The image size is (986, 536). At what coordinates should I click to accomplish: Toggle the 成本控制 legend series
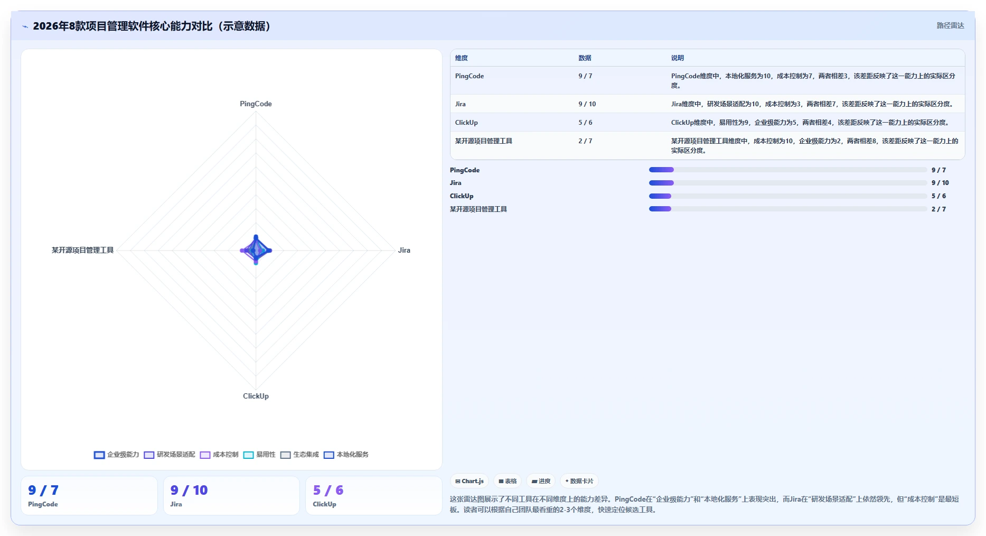coord(219,455)
